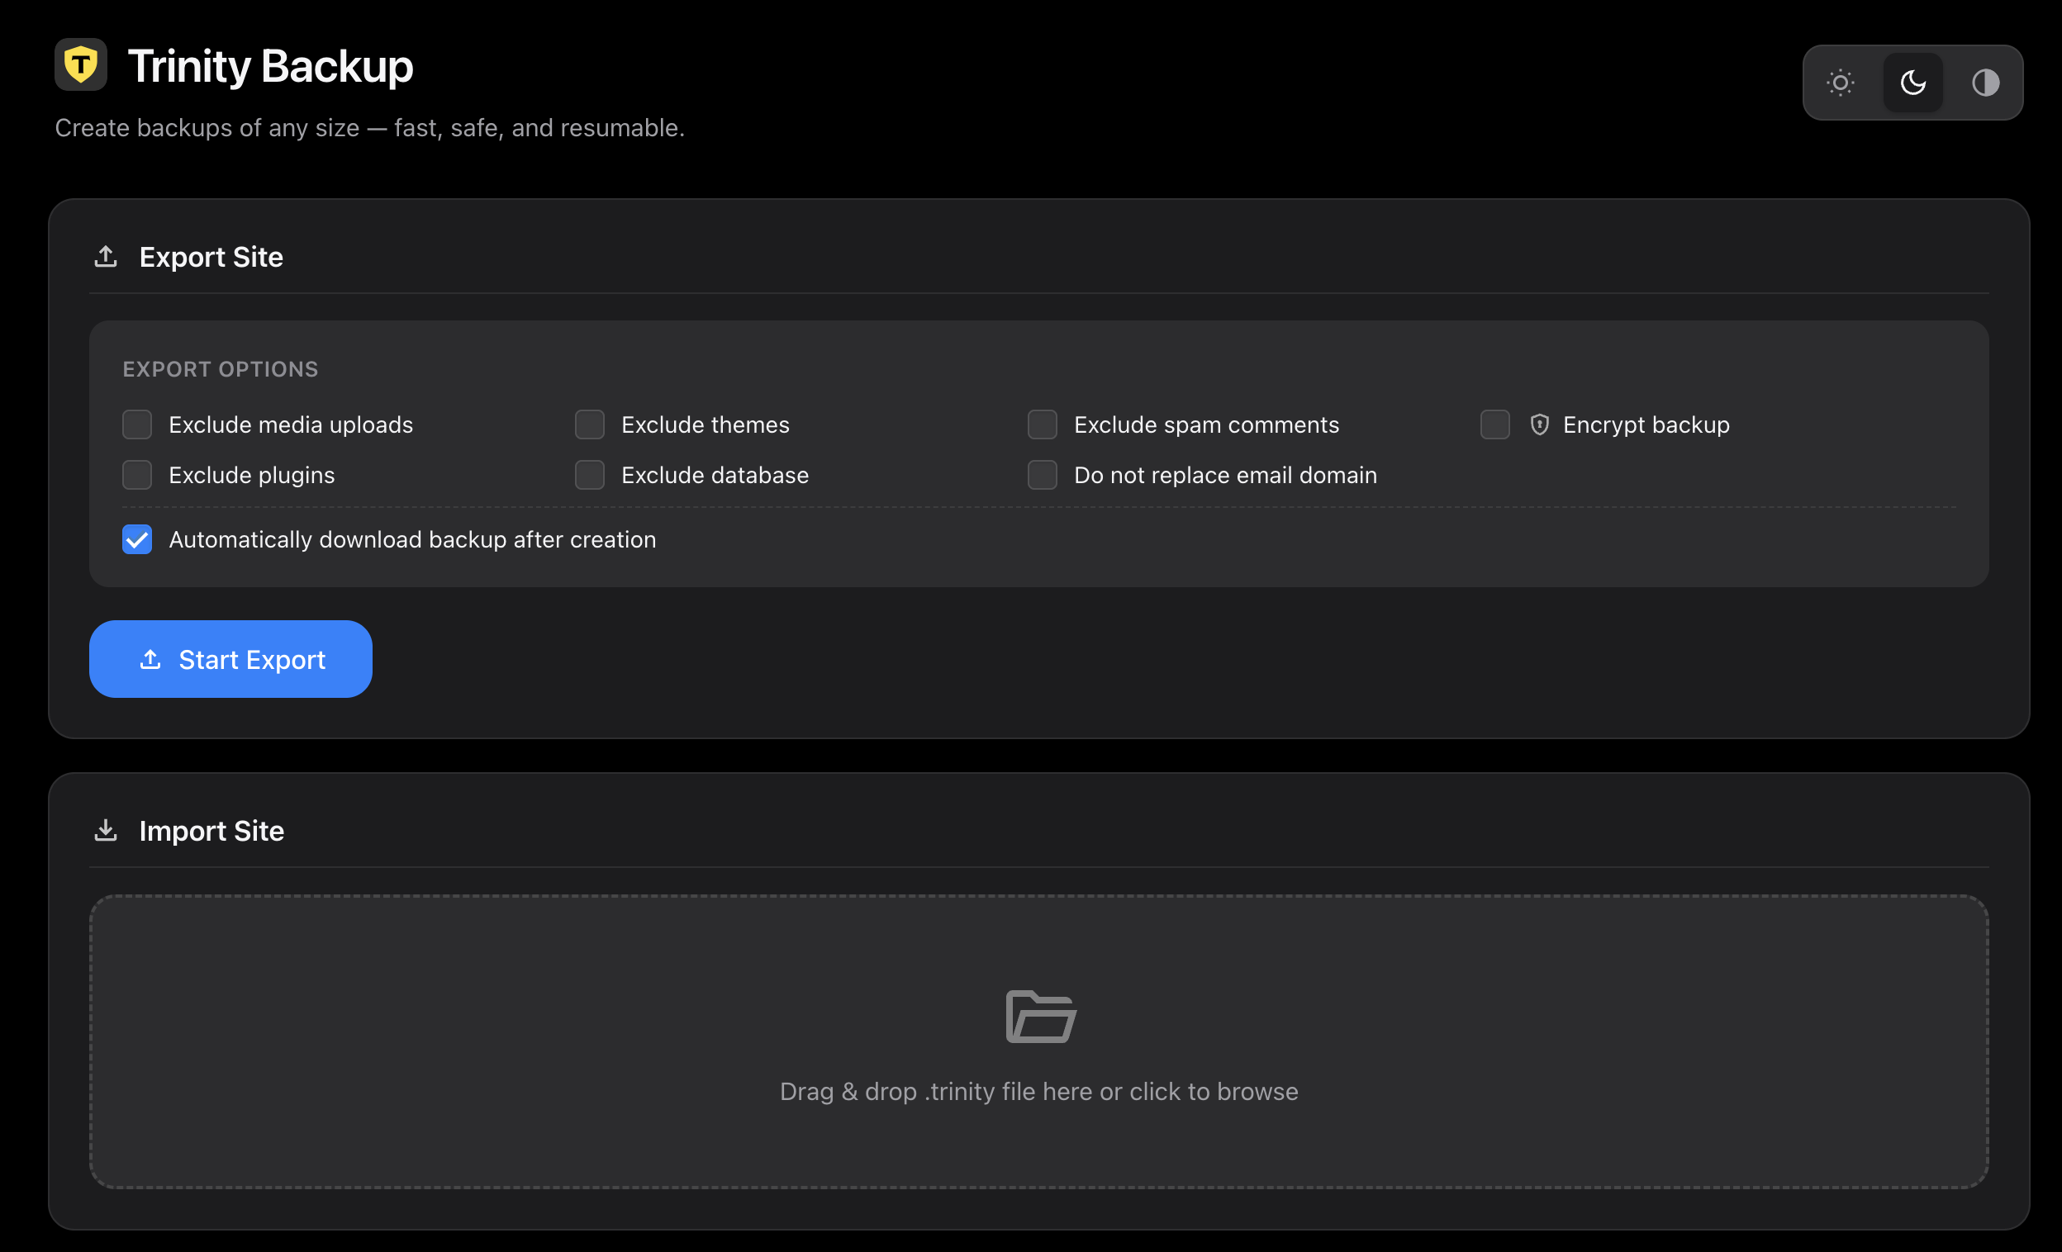Toggle Do not replace email domain
This screenshot has width=2062, height=1252.
pos(1042,475)
